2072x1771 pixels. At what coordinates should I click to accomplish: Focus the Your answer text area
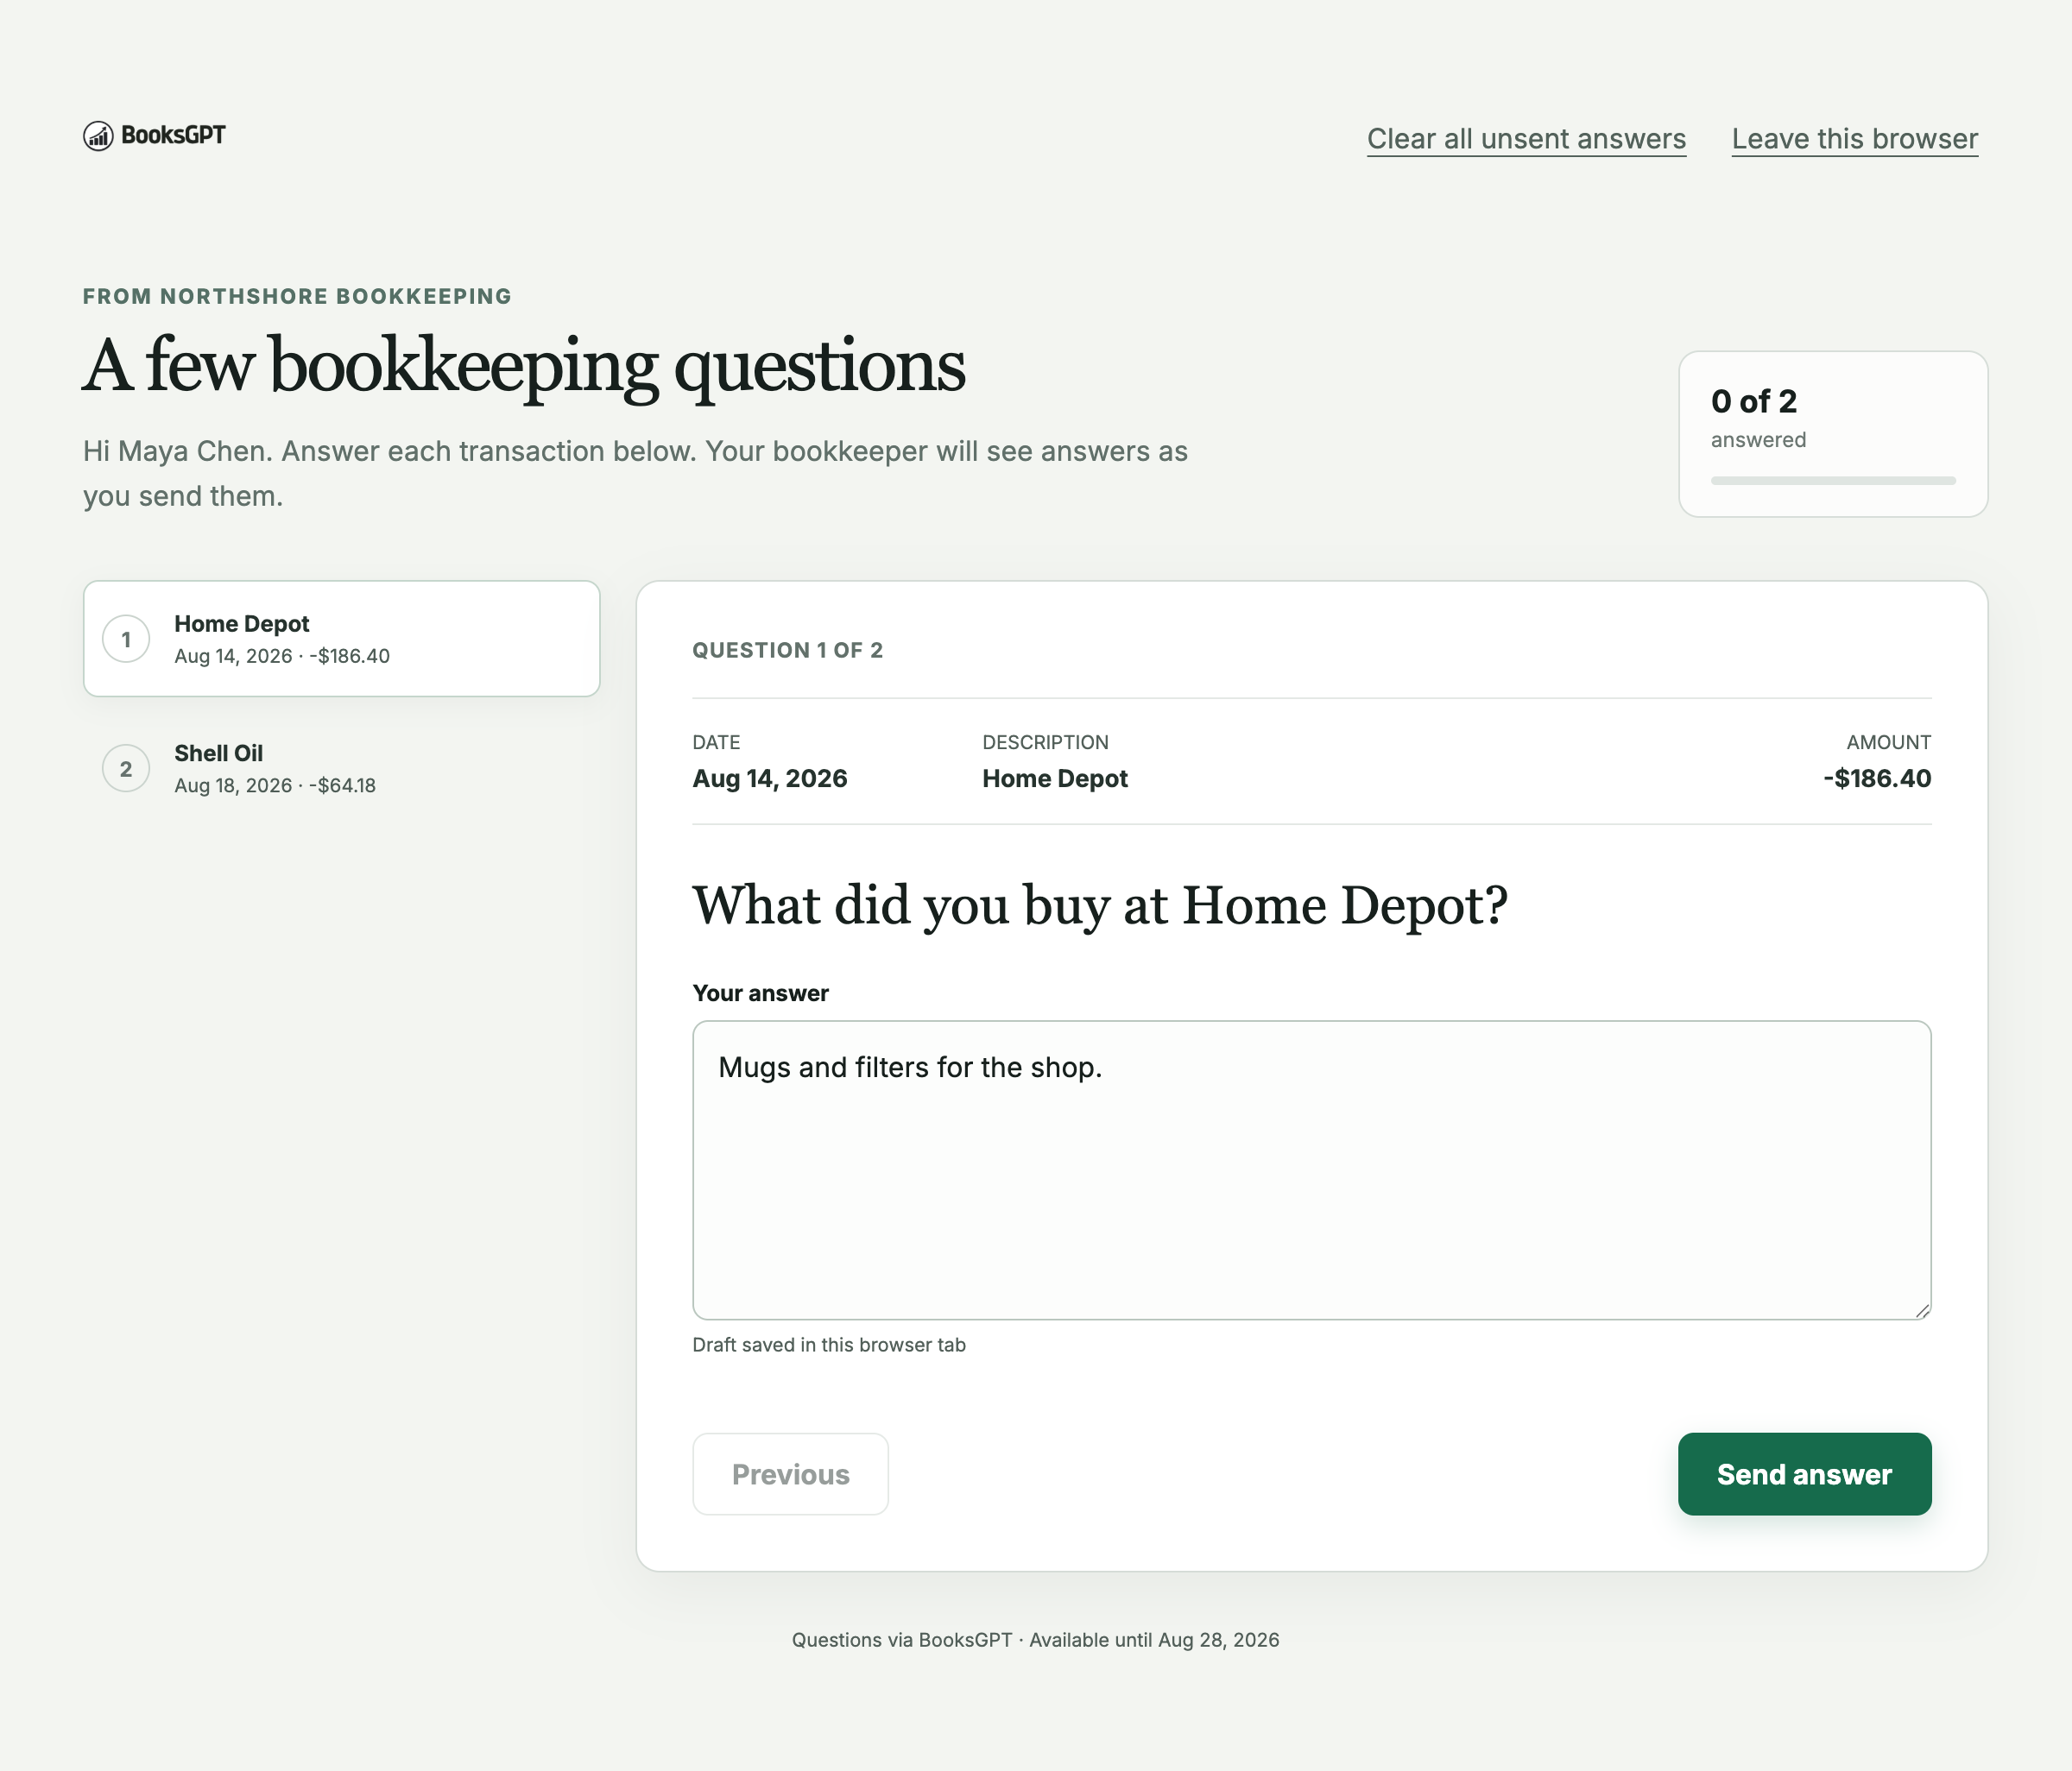(x=1311, y=1169)
